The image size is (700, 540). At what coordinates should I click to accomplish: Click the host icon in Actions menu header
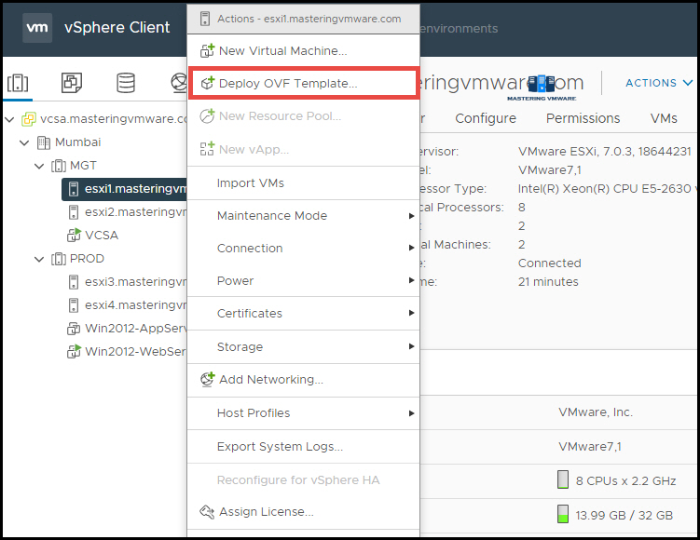pos(205,20)
